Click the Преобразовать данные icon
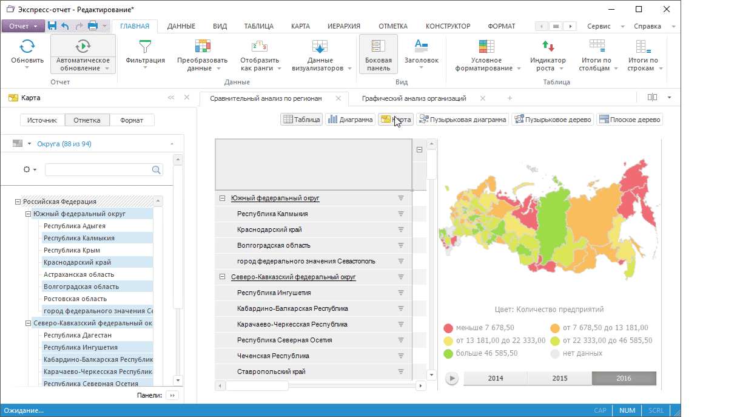 [202, 46]
